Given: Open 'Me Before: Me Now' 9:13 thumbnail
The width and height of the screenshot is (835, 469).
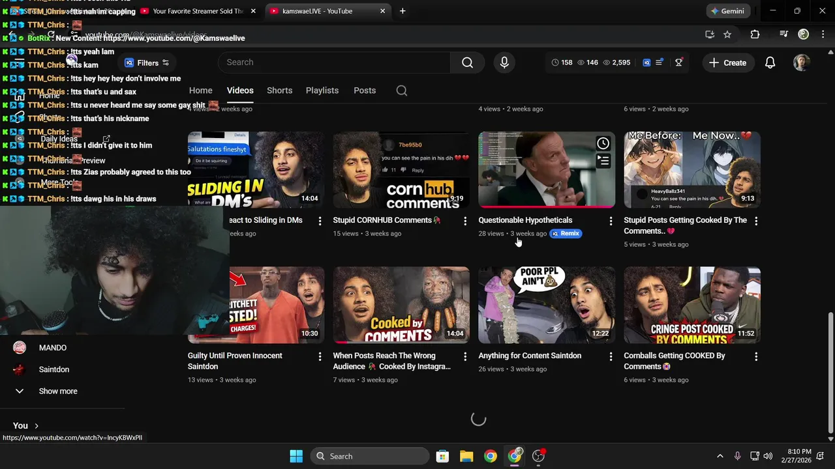Looking at the screenshot, I should (692, 169).
